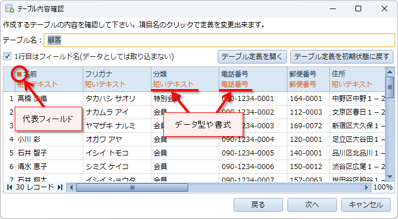The image size is (398, 219).
Task: Click the table icon in title bar
Action: pyautogui.click(x=10, y=9)
